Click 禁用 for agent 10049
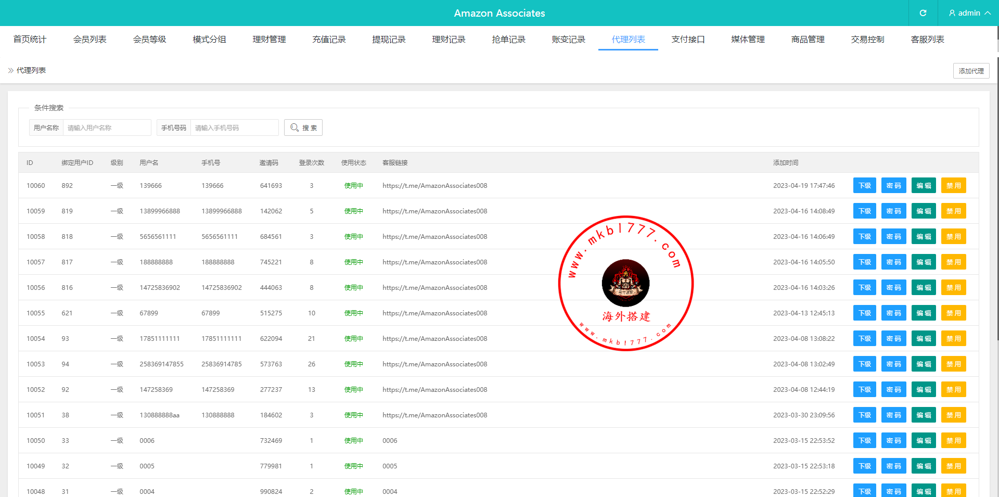Screen dimensions: 999x497 [x=954, y=466]
